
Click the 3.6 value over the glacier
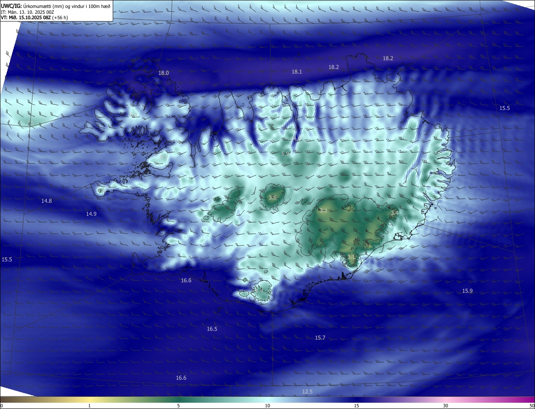click(273, 197)
